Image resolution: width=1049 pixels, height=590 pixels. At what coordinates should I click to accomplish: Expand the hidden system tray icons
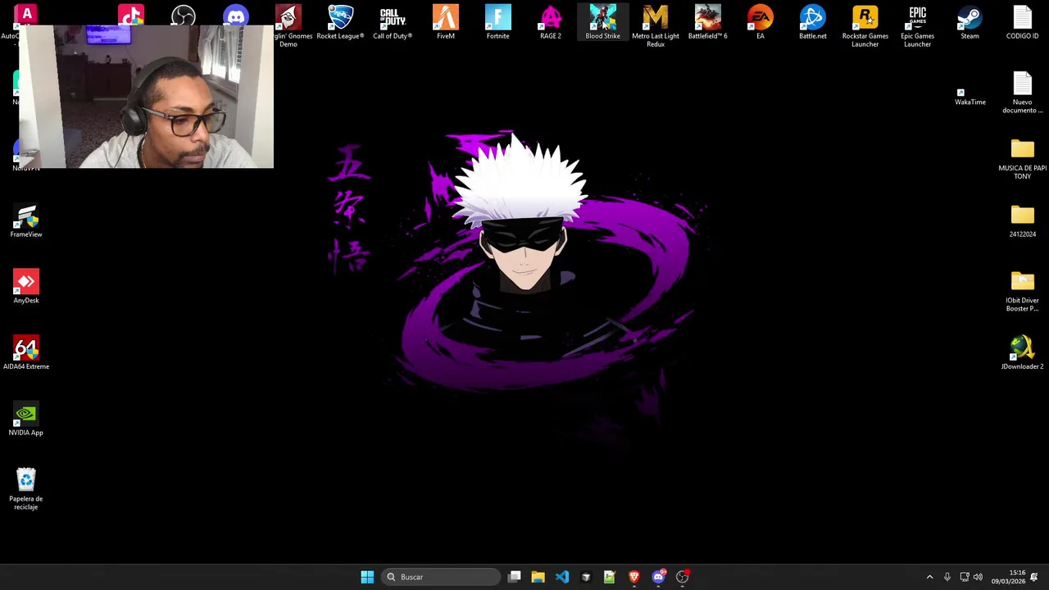point(929,577)
